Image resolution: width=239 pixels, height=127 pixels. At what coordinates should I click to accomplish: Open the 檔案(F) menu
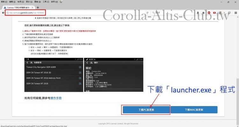click(4, 2)
